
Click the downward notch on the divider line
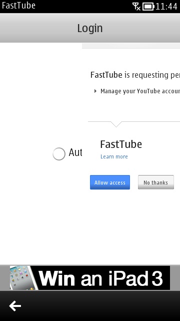tap(116, 124)
